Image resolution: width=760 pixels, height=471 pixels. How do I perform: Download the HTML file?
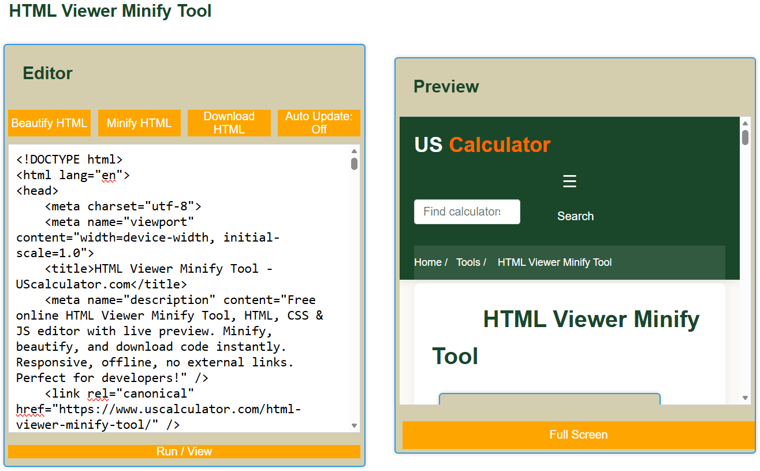229,123
